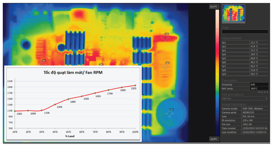The width and height of the screenshot is (272, 146).
Task: Click the temperature color scale bar
Action: click(217, 73)
